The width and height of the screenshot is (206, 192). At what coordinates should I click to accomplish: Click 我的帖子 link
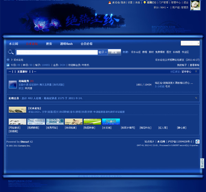click(x=182, y=65)
